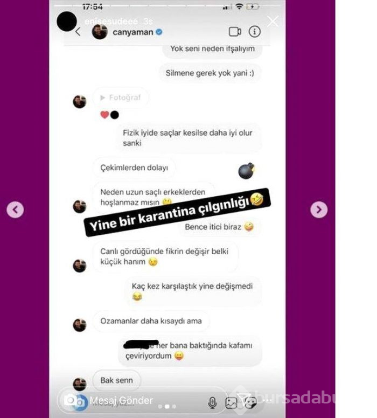Viewport: 377px width, 418px height.
Task: Tap the heart reaction under Fotoğraf
Action: point(104,115)
